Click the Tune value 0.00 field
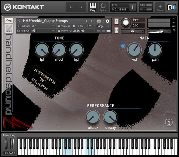 (x=138, y=25)
